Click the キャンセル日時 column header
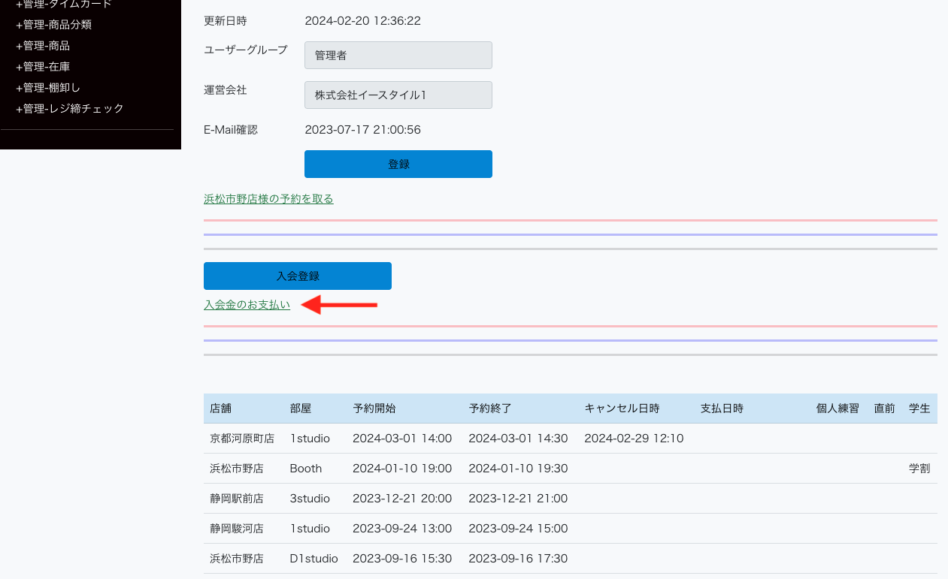Screen dimensions: 948x579 tap(622, 409)
